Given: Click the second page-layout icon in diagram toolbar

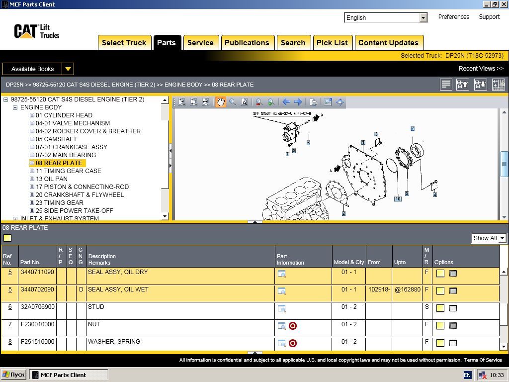Looking at the screenshot, I should [194, 102].
